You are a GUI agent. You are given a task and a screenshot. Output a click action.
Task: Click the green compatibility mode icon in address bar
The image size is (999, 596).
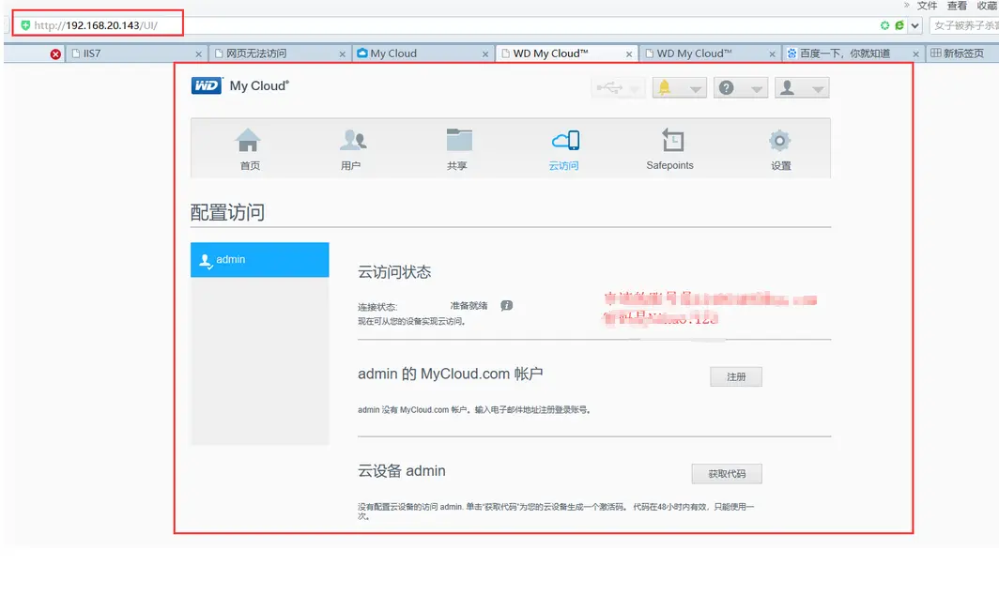click(x=899, y=25)
